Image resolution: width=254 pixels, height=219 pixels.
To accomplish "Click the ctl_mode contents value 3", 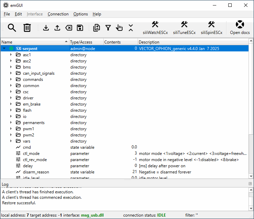I will 136,153.
